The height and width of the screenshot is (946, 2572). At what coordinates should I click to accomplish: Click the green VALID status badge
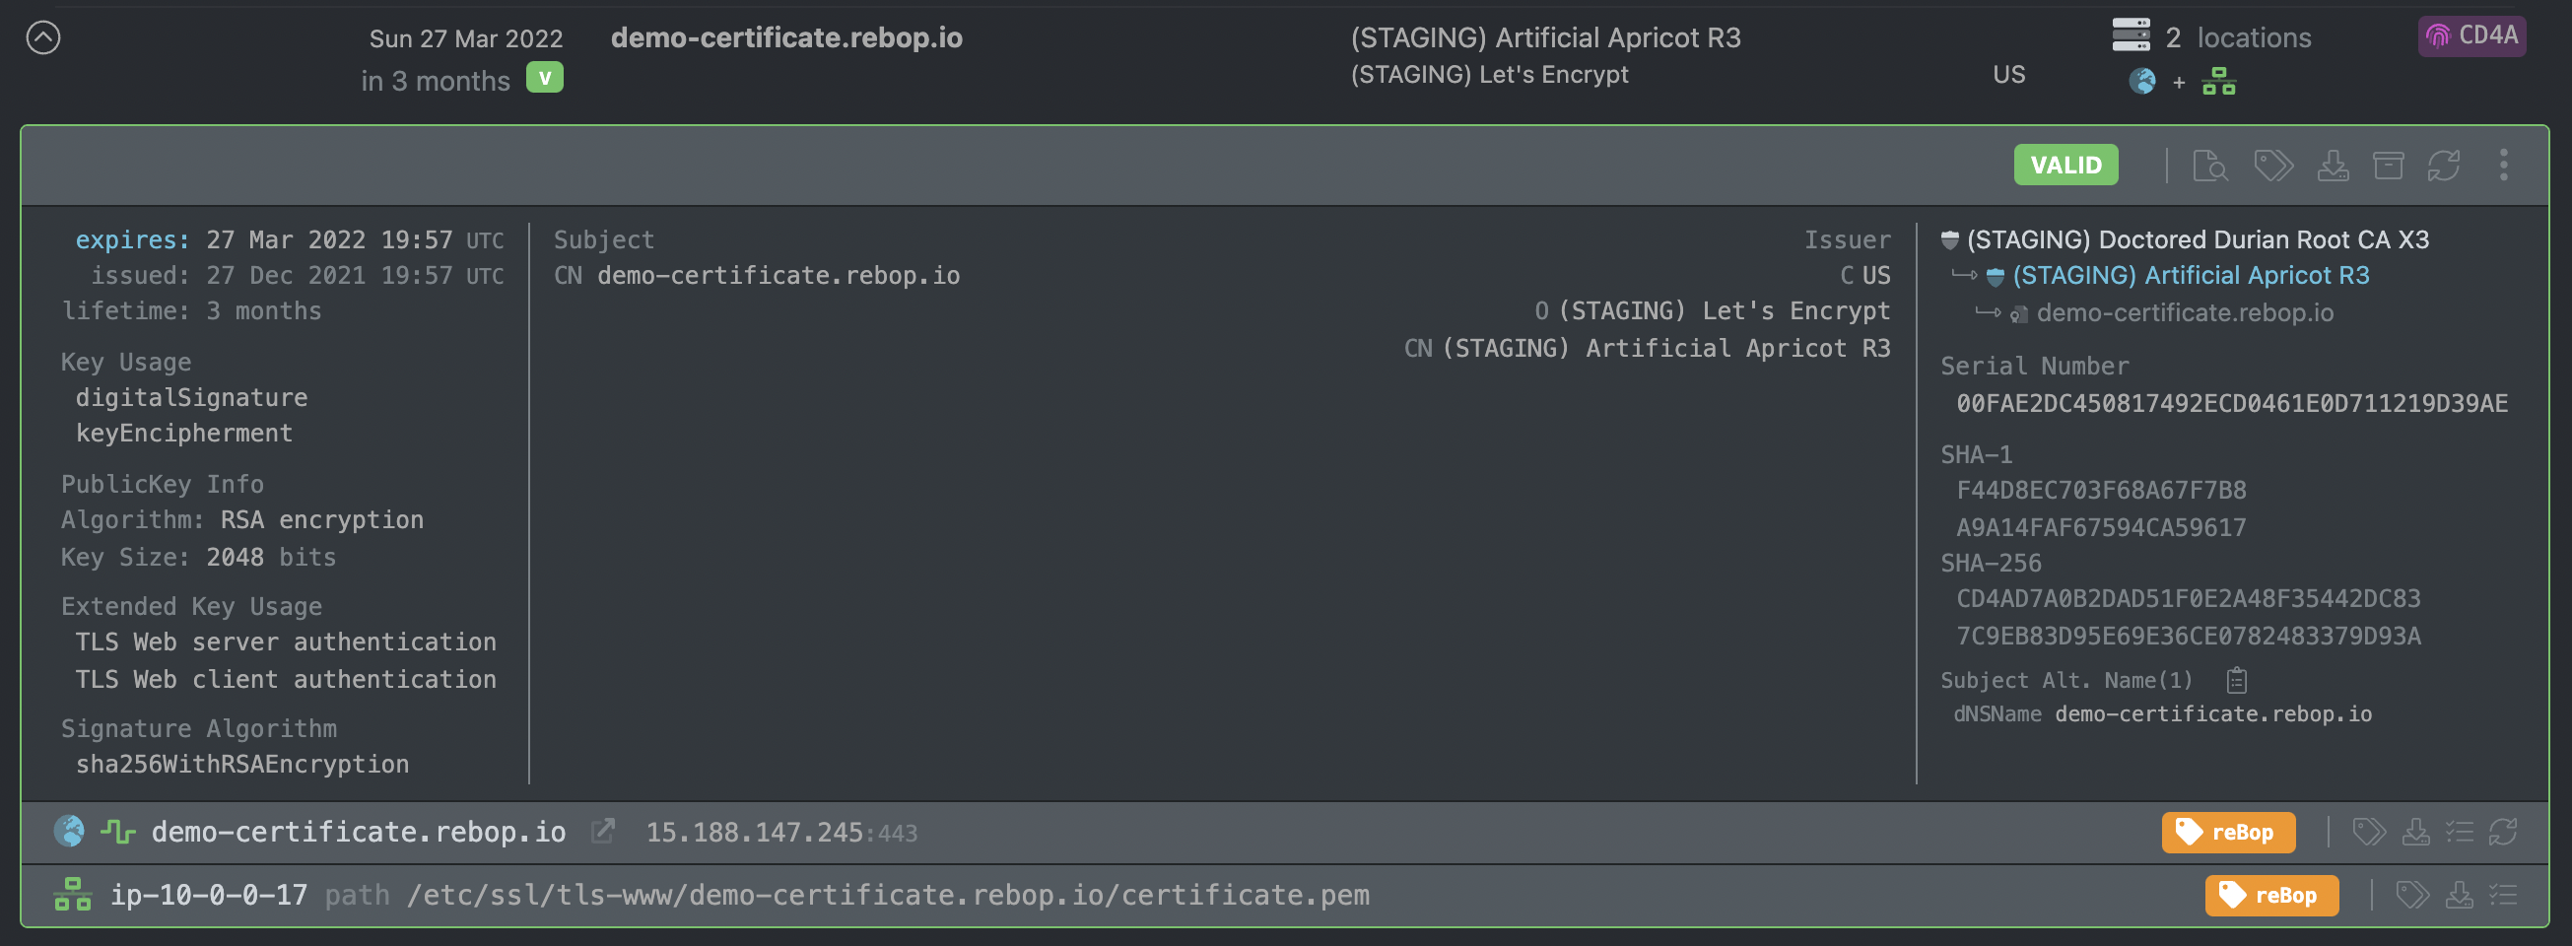point(2064,165)
